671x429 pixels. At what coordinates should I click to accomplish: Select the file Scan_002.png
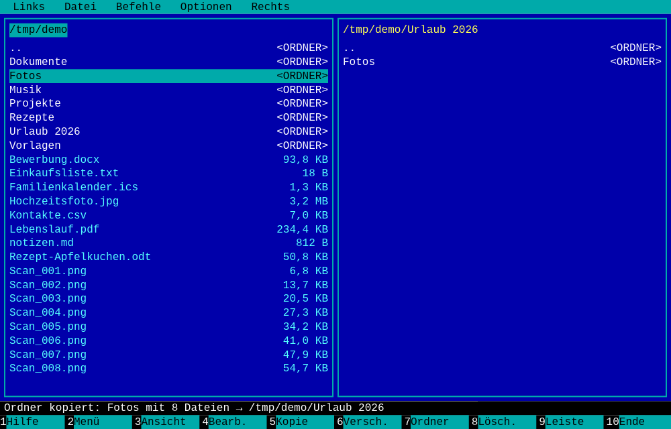pyautogui.click(x=168, y=285)
